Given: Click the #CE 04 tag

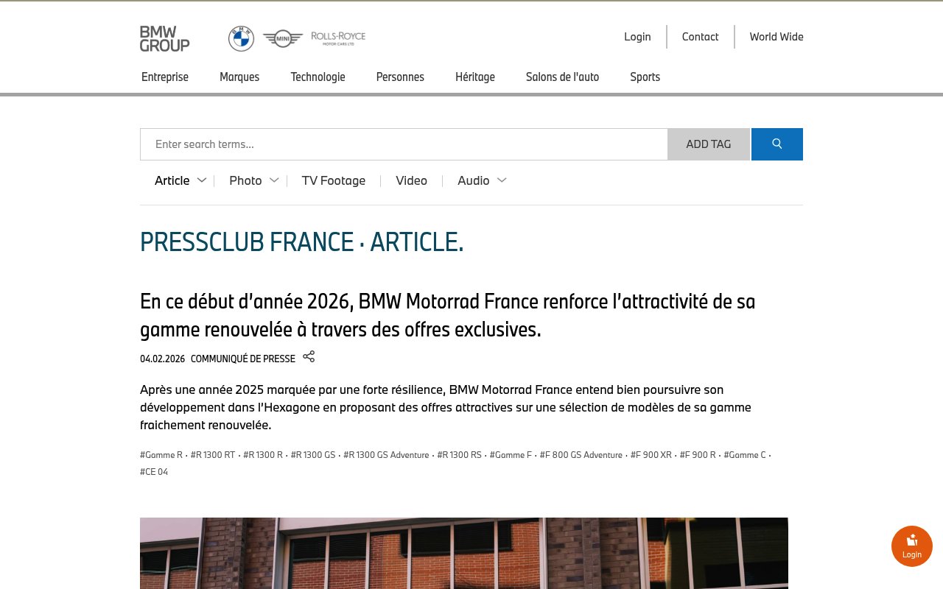Looking at the screenshot, I should (x=154, y=472).
